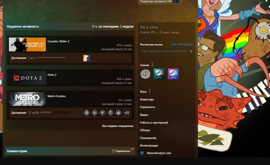Screen dimensions: 270x165
Task: Click the SteamAnalyst.com logo icon
Action: point(142,153)
